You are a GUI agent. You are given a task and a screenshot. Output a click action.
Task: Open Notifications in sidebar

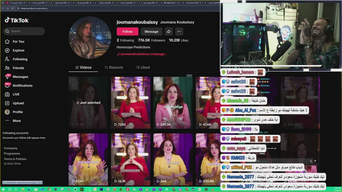point(22,86)
